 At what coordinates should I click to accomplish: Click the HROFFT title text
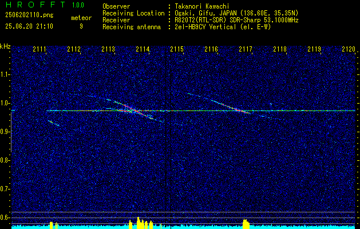point(35,5)
